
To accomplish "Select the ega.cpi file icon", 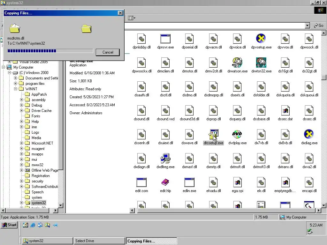I will tap(237, 182).
